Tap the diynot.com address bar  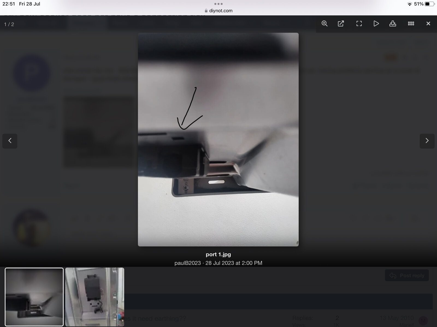coord(218,11)
